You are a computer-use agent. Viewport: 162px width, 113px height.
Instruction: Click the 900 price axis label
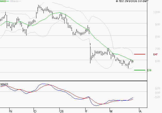[157, 24]
